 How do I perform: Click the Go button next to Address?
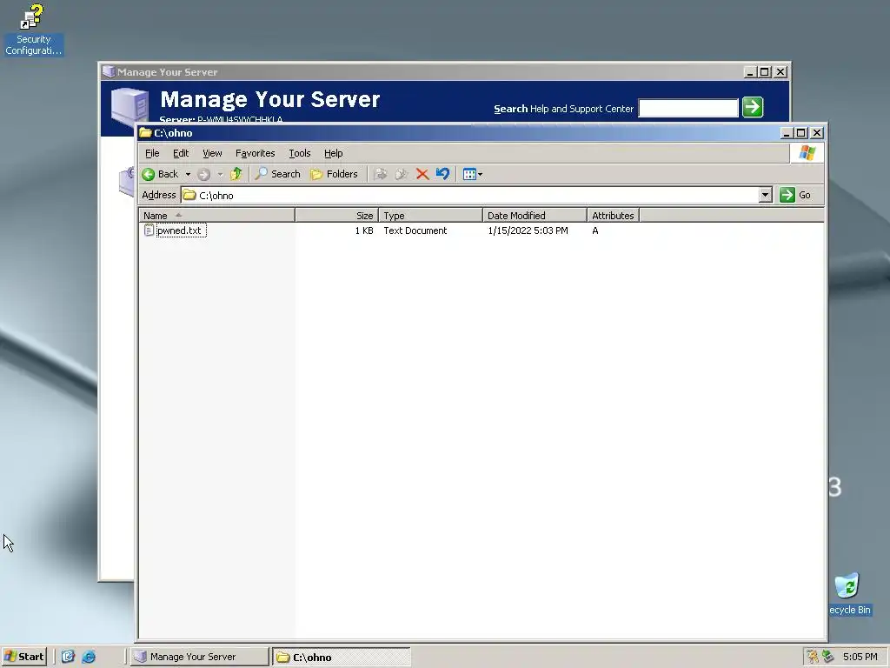(x=796, y=195)
